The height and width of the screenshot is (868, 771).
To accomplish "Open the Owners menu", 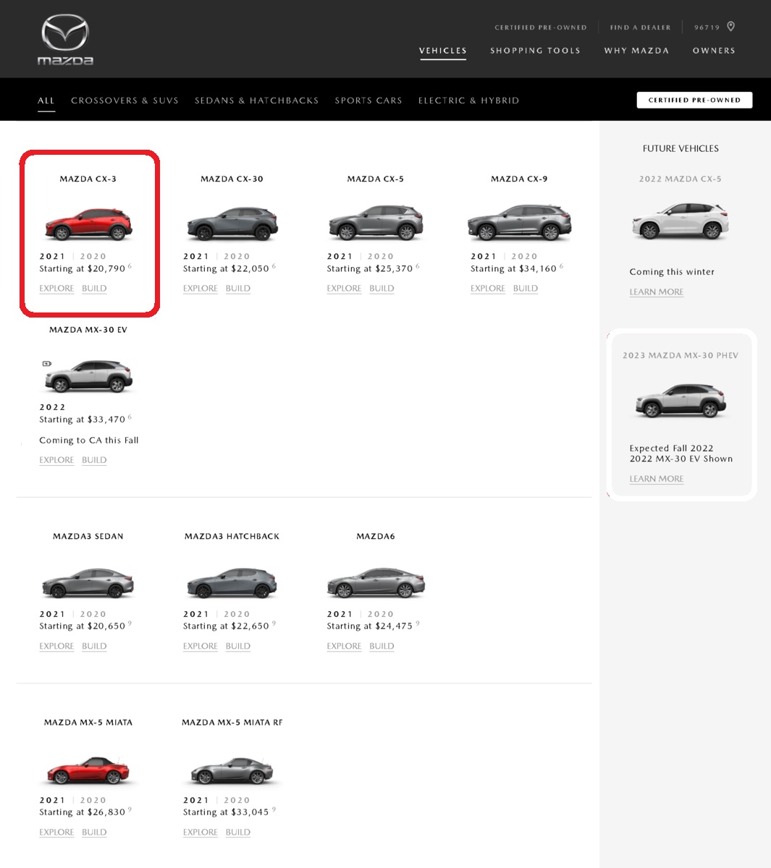I will 714,51.
